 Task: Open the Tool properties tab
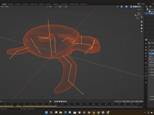[x=146, y=43]
